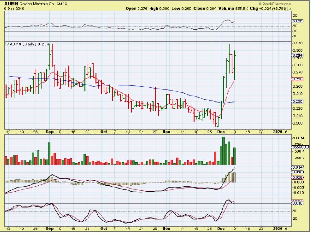This screenshot has height=233, width=311.
Task: Click the red-outlined 0.260 moving average label
Action: [297, 79]
